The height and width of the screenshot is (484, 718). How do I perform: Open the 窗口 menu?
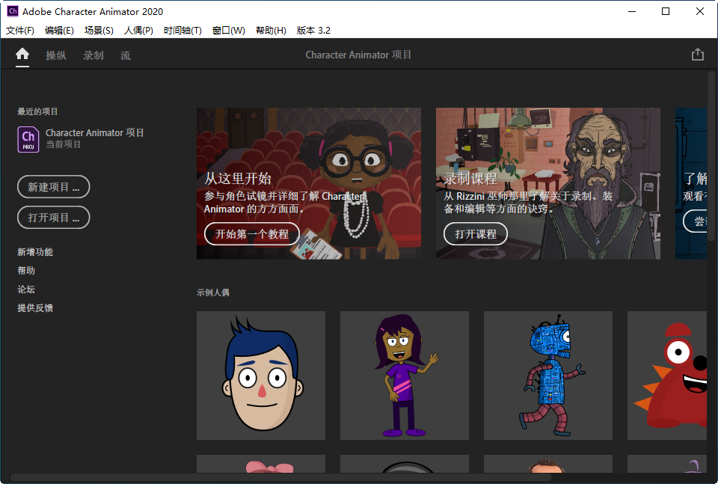pyautogui.click(x=228, y=31)
